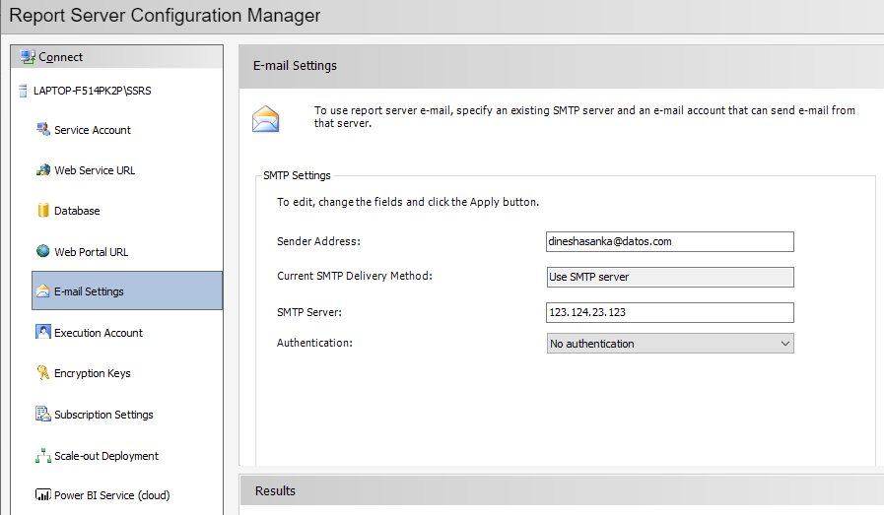Click the E-mail envelope icon in header
This screenshot has width=884, height=515.
[266, 119]
